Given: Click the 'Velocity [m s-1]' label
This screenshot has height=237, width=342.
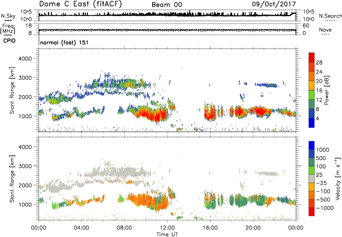Looking at the screenshot, I should point(338,178).
